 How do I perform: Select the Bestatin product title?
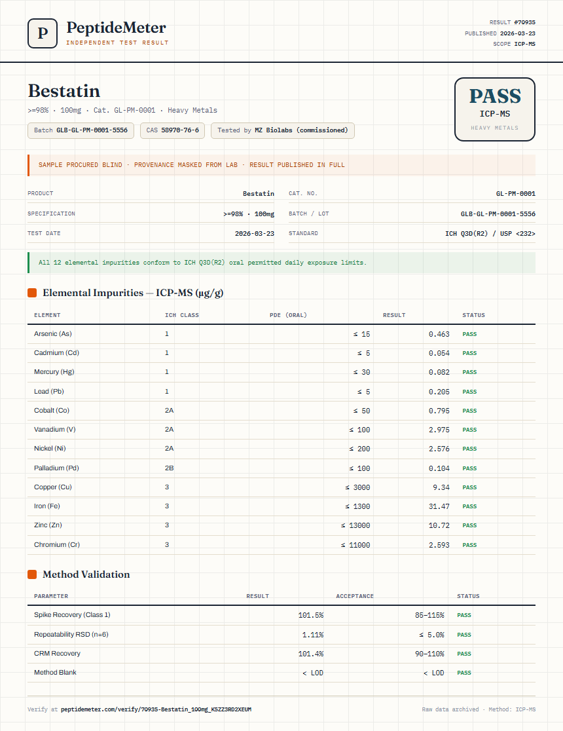[x=64, y=91]
